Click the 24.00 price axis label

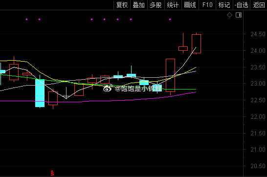tap(258, 51)
